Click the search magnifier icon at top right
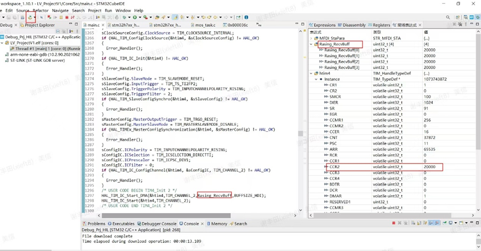Viewport: 481px width, 251px height. point(448,17)
